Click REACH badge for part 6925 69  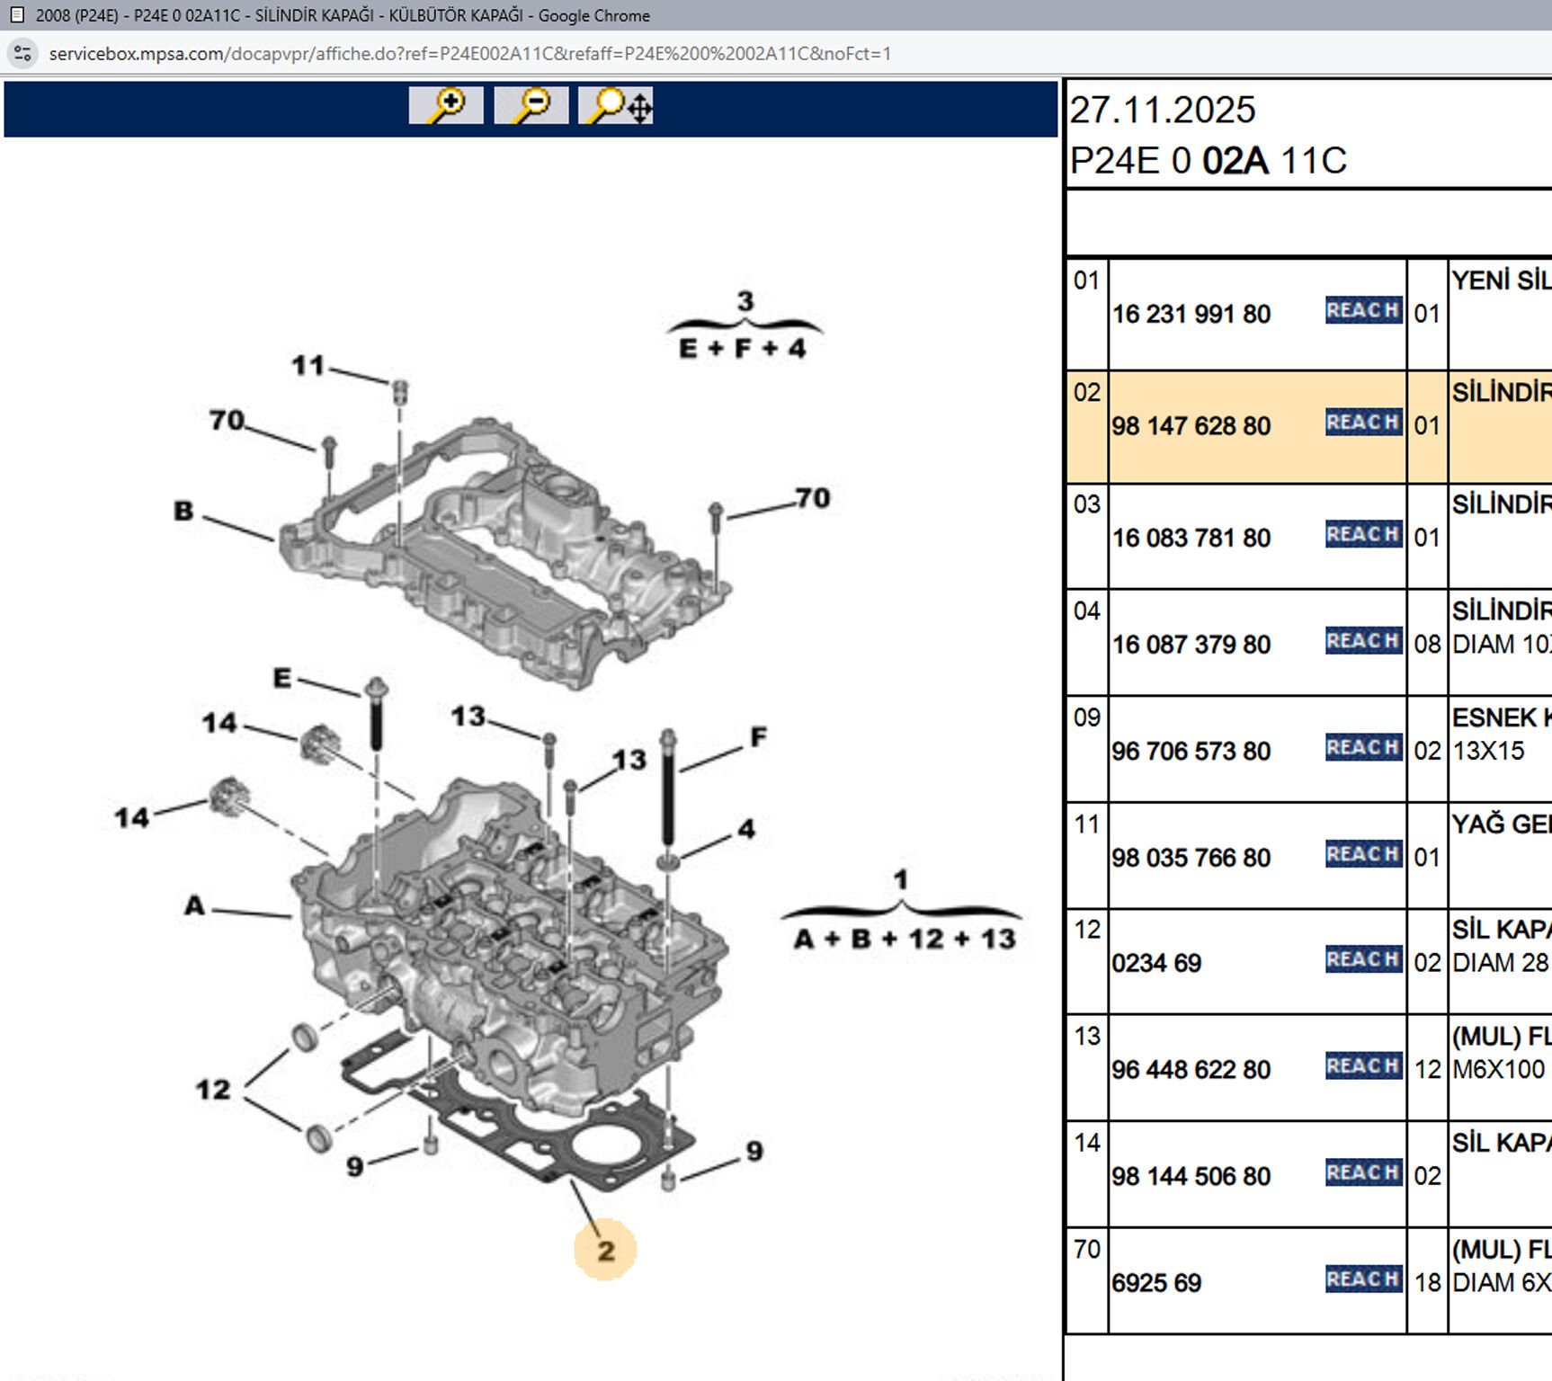click(x=1362, y=1279)
